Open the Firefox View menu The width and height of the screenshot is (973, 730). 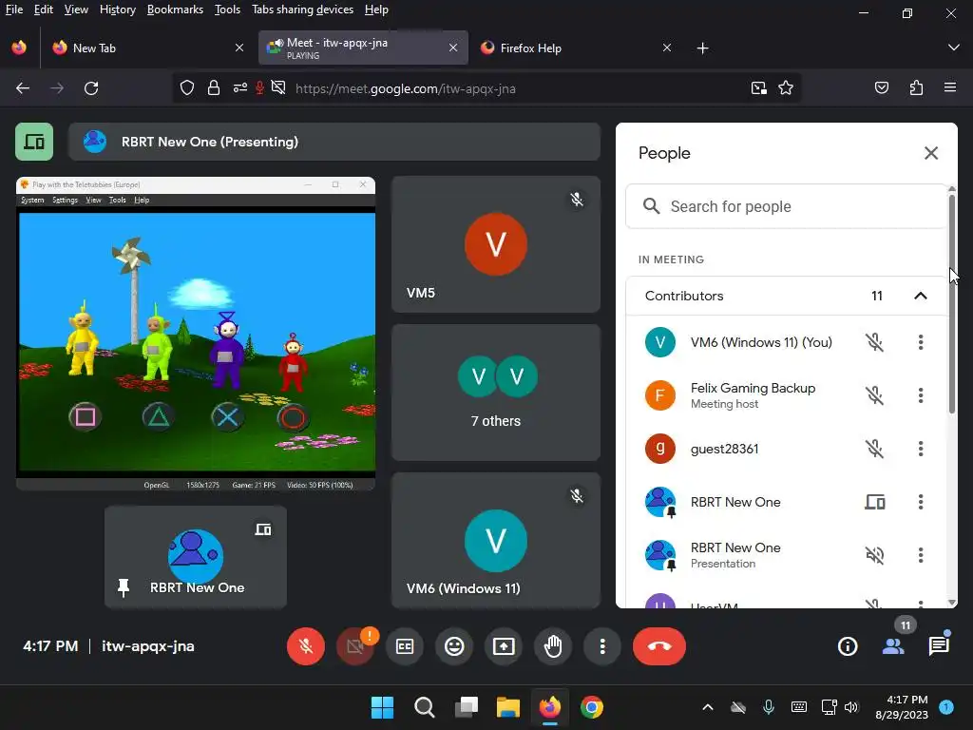76,10
